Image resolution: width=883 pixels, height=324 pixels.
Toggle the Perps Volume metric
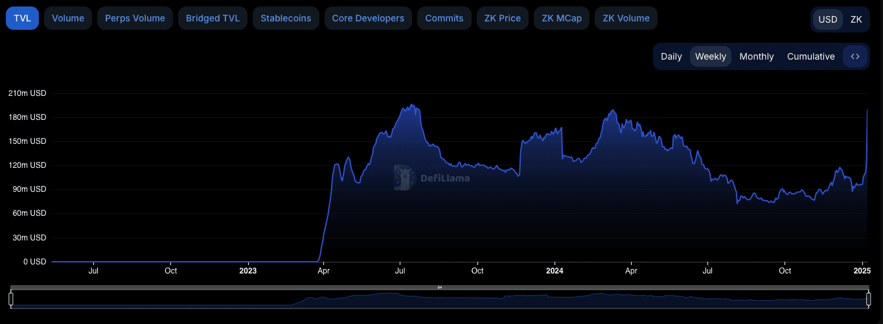135,18
